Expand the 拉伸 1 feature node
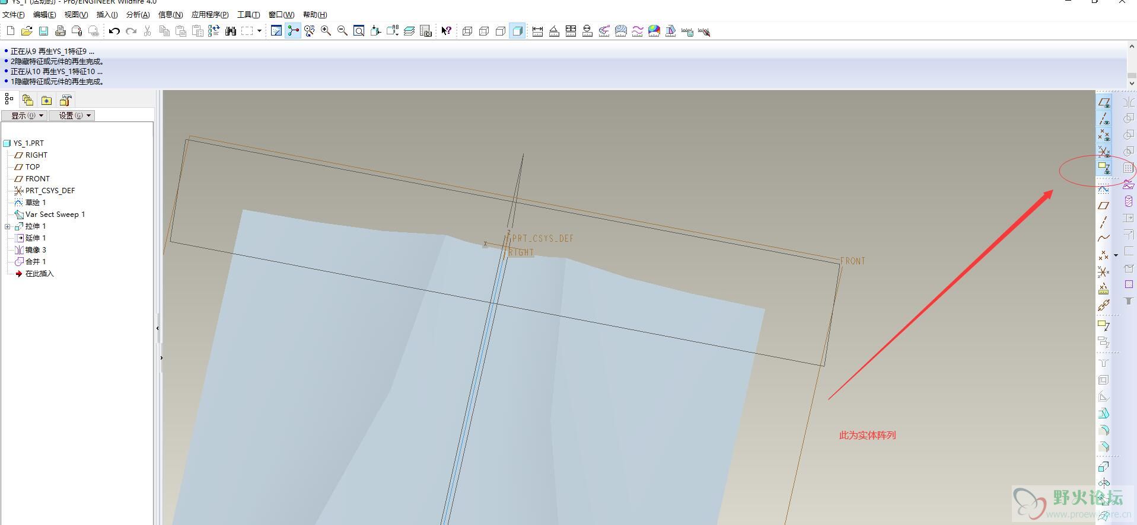1137x525 pixels. pos(7,226)
